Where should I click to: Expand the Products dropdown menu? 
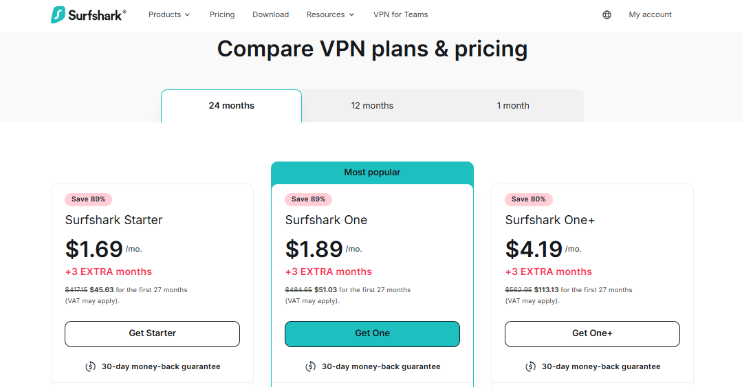[x=169, y=14]
